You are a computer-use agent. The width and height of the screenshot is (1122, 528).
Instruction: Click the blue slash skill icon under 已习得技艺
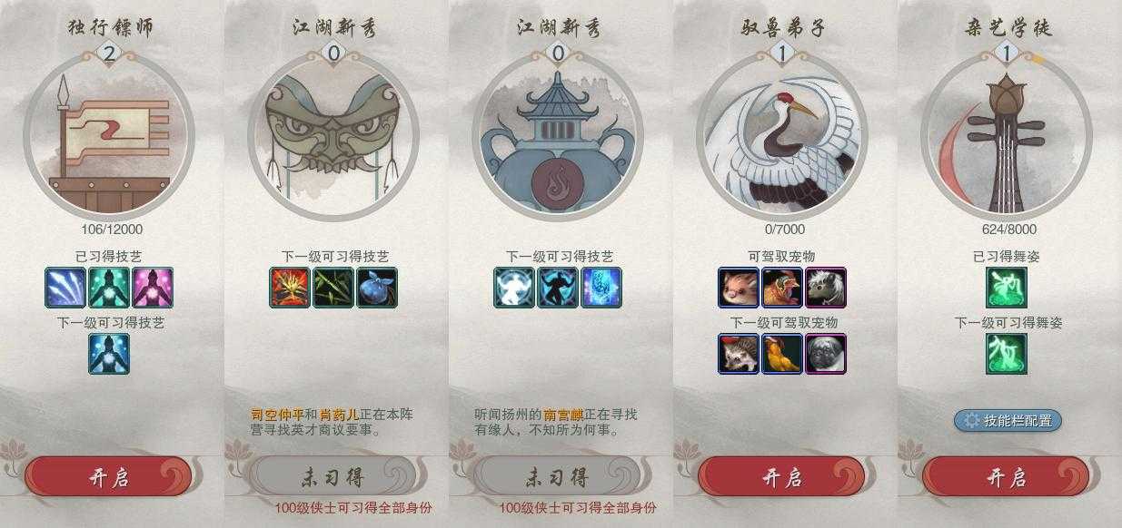(x=65, y=288)
